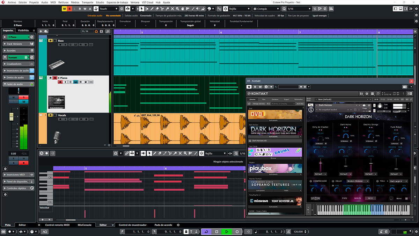
Task: Switch to the MixConsole tab
Action: click(x=84, y=225)
